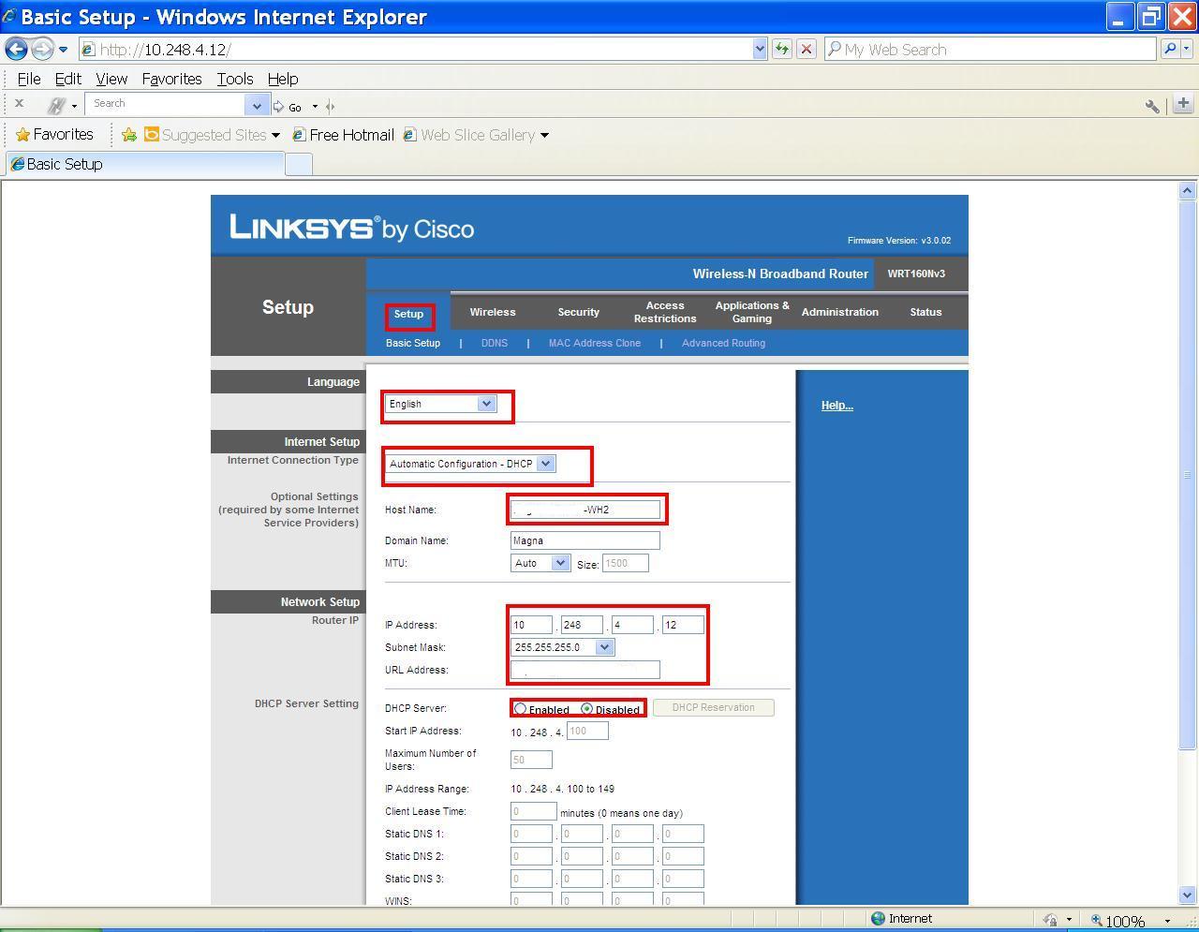Click the DHCP Reservation button

click(714, 708)
